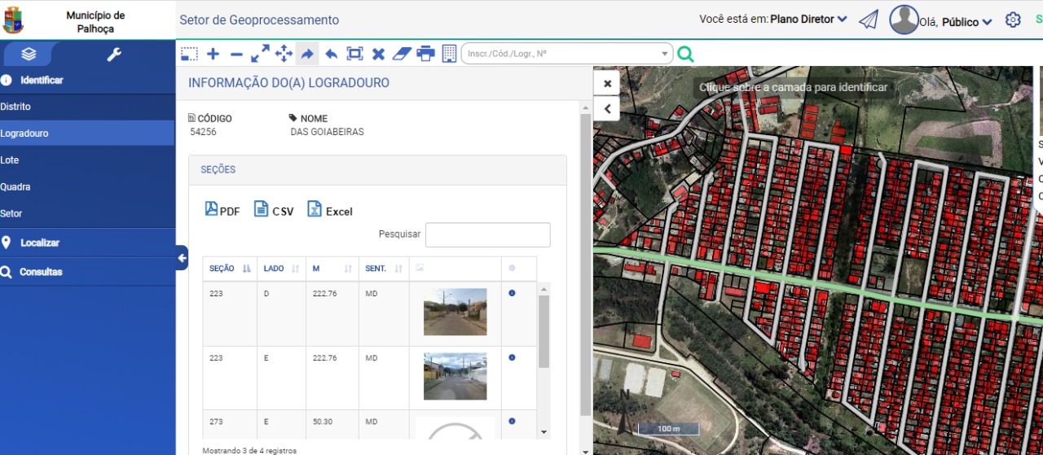Click the left chevron button on the map

tap(607, 108)
